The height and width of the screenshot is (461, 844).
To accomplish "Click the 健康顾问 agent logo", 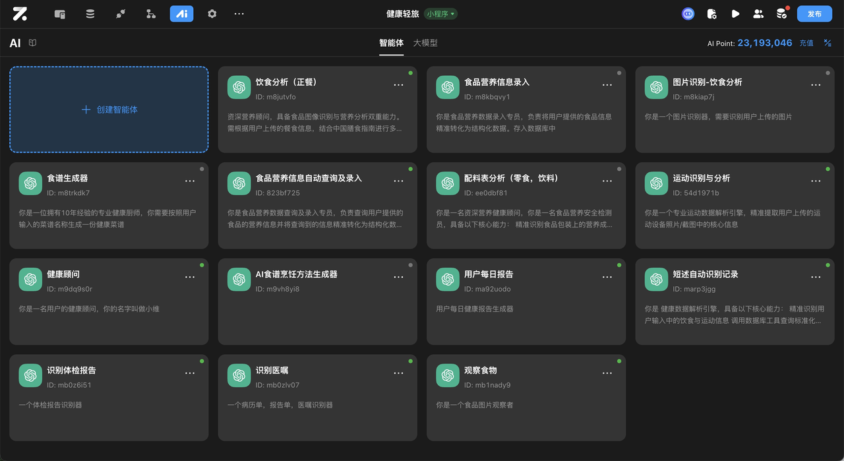I will [x=30, y=280].
